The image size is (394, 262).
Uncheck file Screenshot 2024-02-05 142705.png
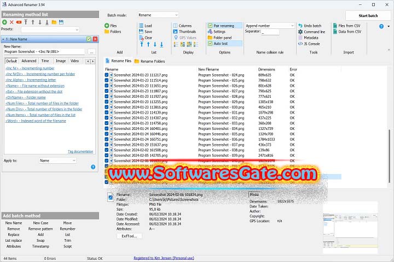(107, 156)
